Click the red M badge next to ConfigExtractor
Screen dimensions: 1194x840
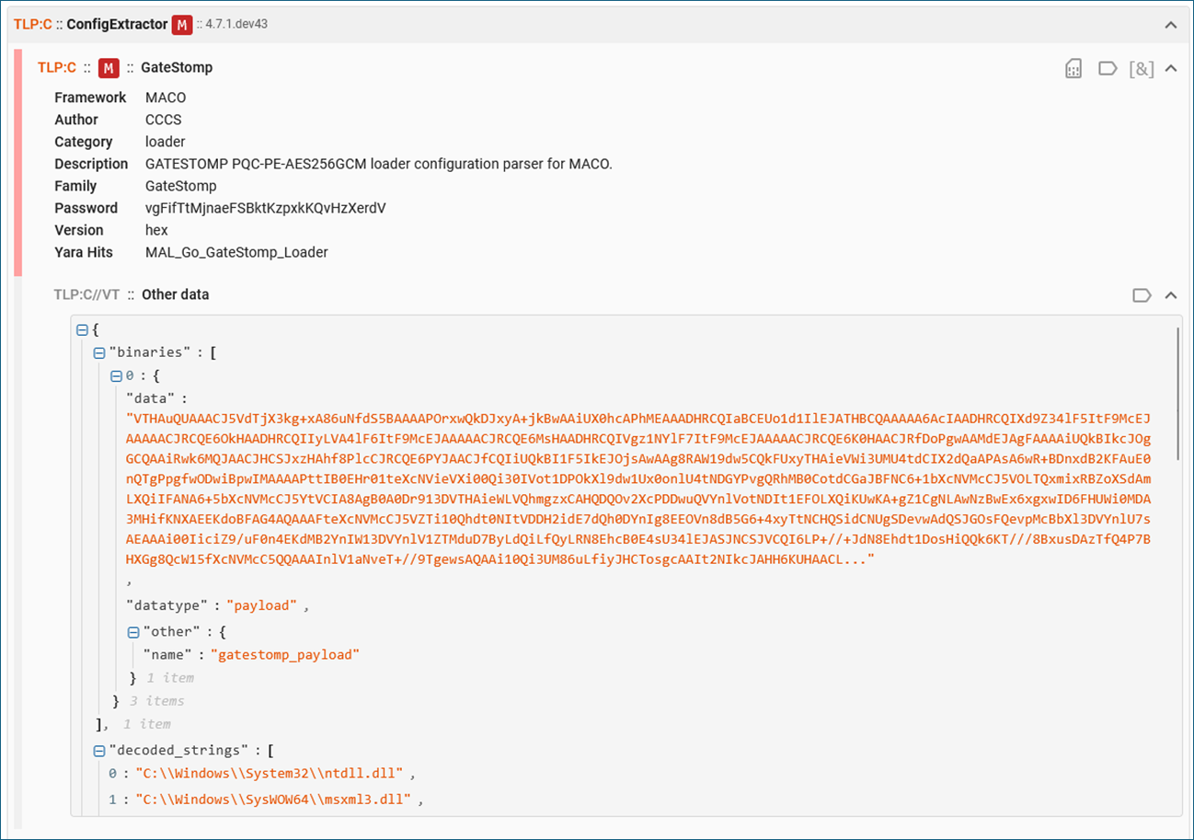click(x=181, y=25)
